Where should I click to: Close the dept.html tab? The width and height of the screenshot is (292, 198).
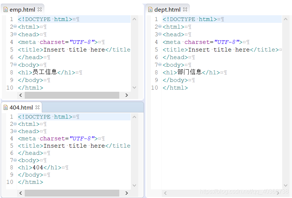click(x=185, y=9)
